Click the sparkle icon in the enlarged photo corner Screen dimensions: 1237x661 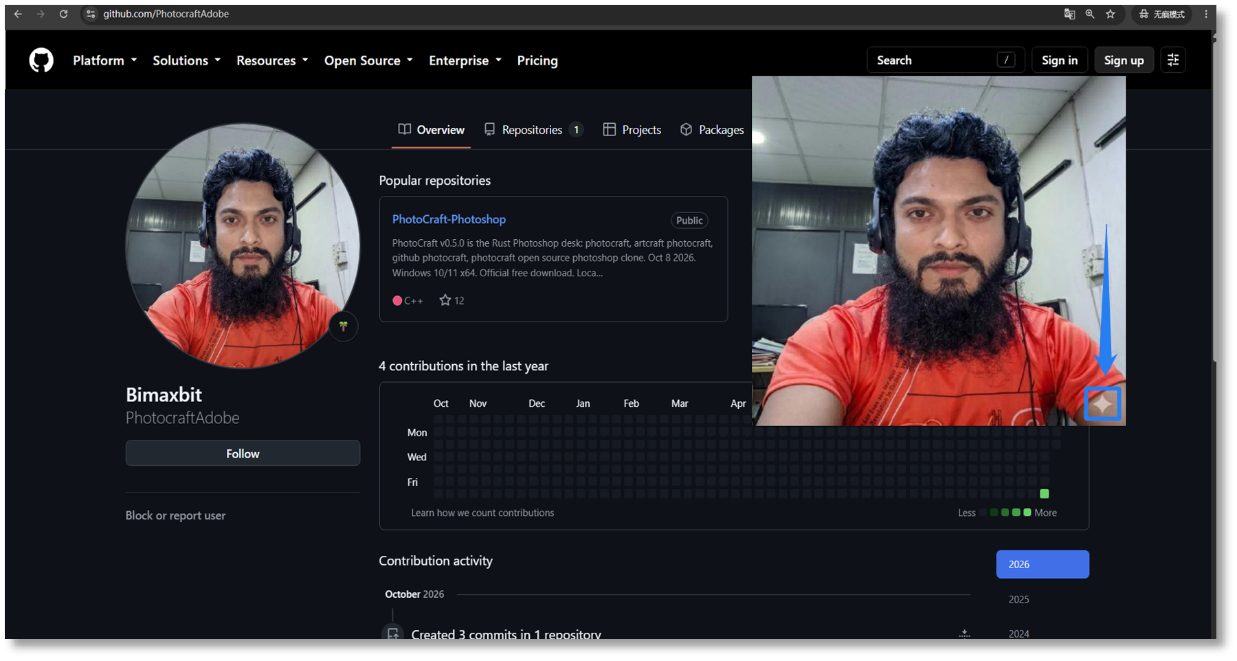click(x=1103, y=403)
